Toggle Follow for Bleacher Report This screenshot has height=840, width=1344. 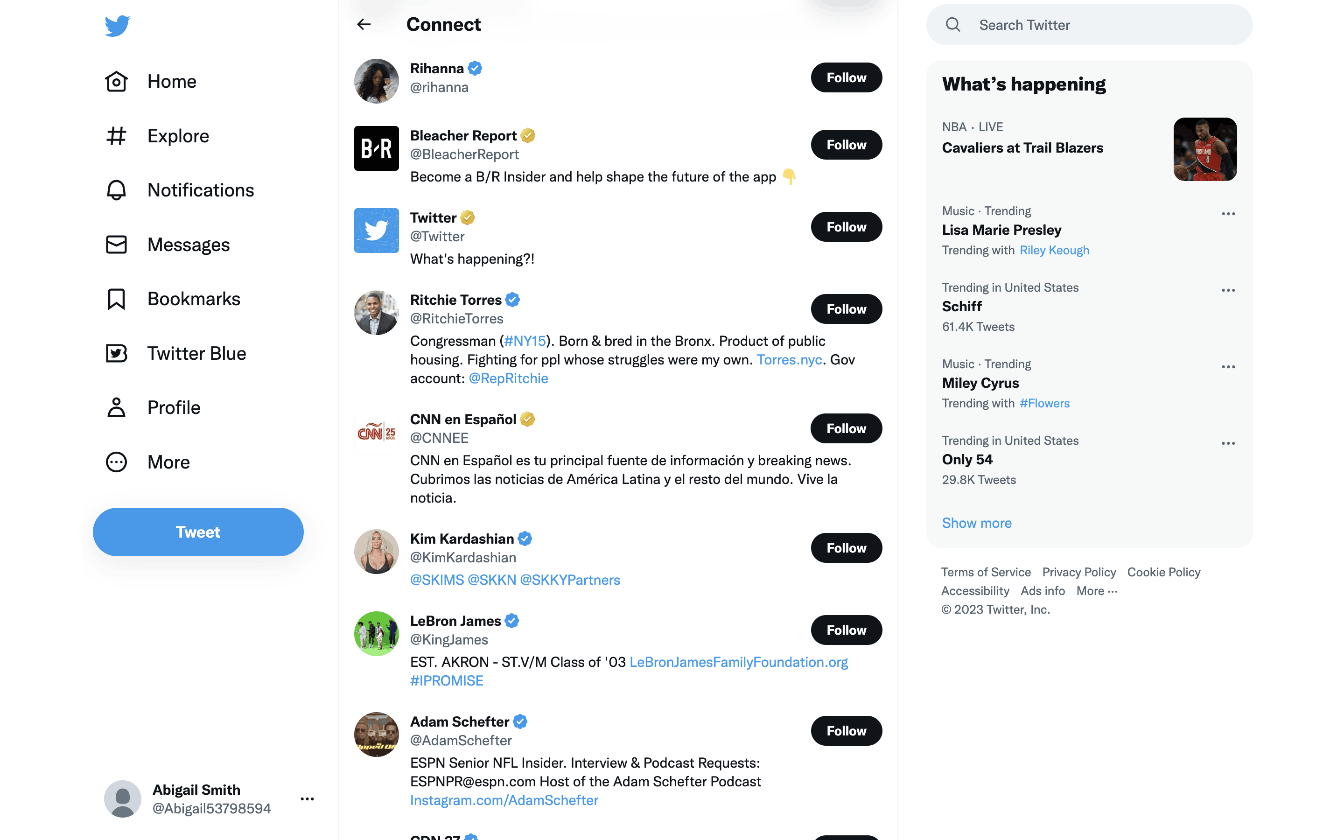(x=846, y=145)
